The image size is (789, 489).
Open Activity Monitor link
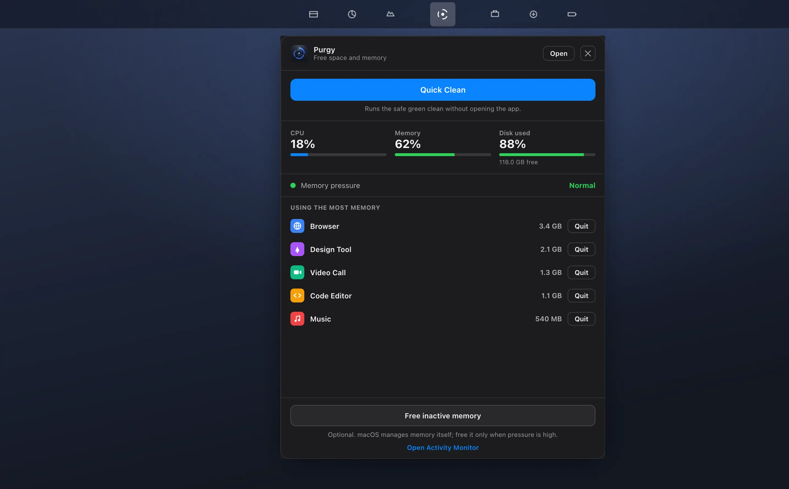click(x=443, y=448)
